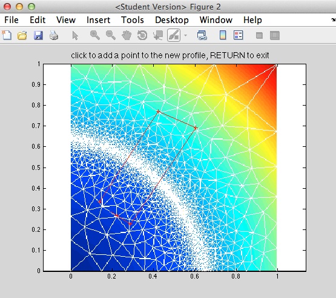This screenshot has width=336, height=298.
Task: Click the dock figure arrow at menu bar end
Action: 333,20
